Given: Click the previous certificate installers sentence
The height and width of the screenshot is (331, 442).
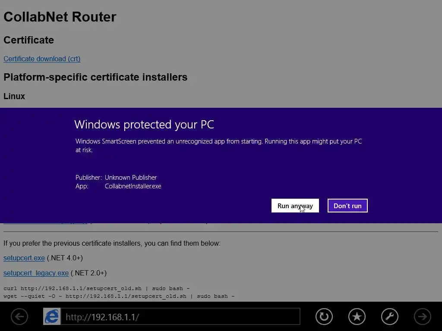Looking at the screenshot, I should coord(112,243).
